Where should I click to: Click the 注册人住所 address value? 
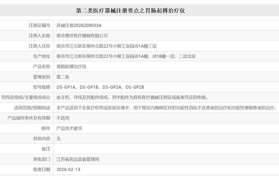pos(106,46)
